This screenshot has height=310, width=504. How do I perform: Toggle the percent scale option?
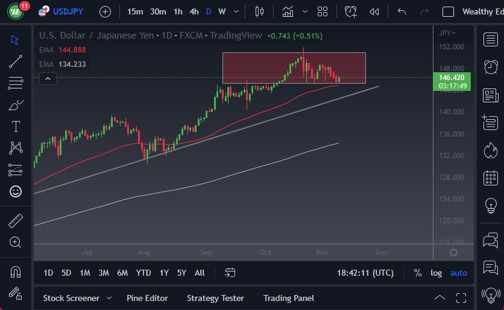pyautogui.click(x=417, y=273)
